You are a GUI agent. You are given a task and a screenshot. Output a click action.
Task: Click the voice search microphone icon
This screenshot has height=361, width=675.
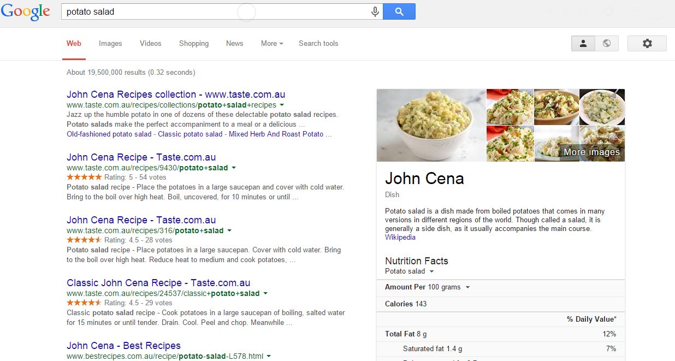point(374,11)
